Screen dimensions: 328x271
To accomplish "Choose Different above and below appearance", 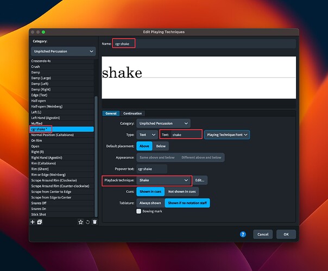I will point(201,157).
